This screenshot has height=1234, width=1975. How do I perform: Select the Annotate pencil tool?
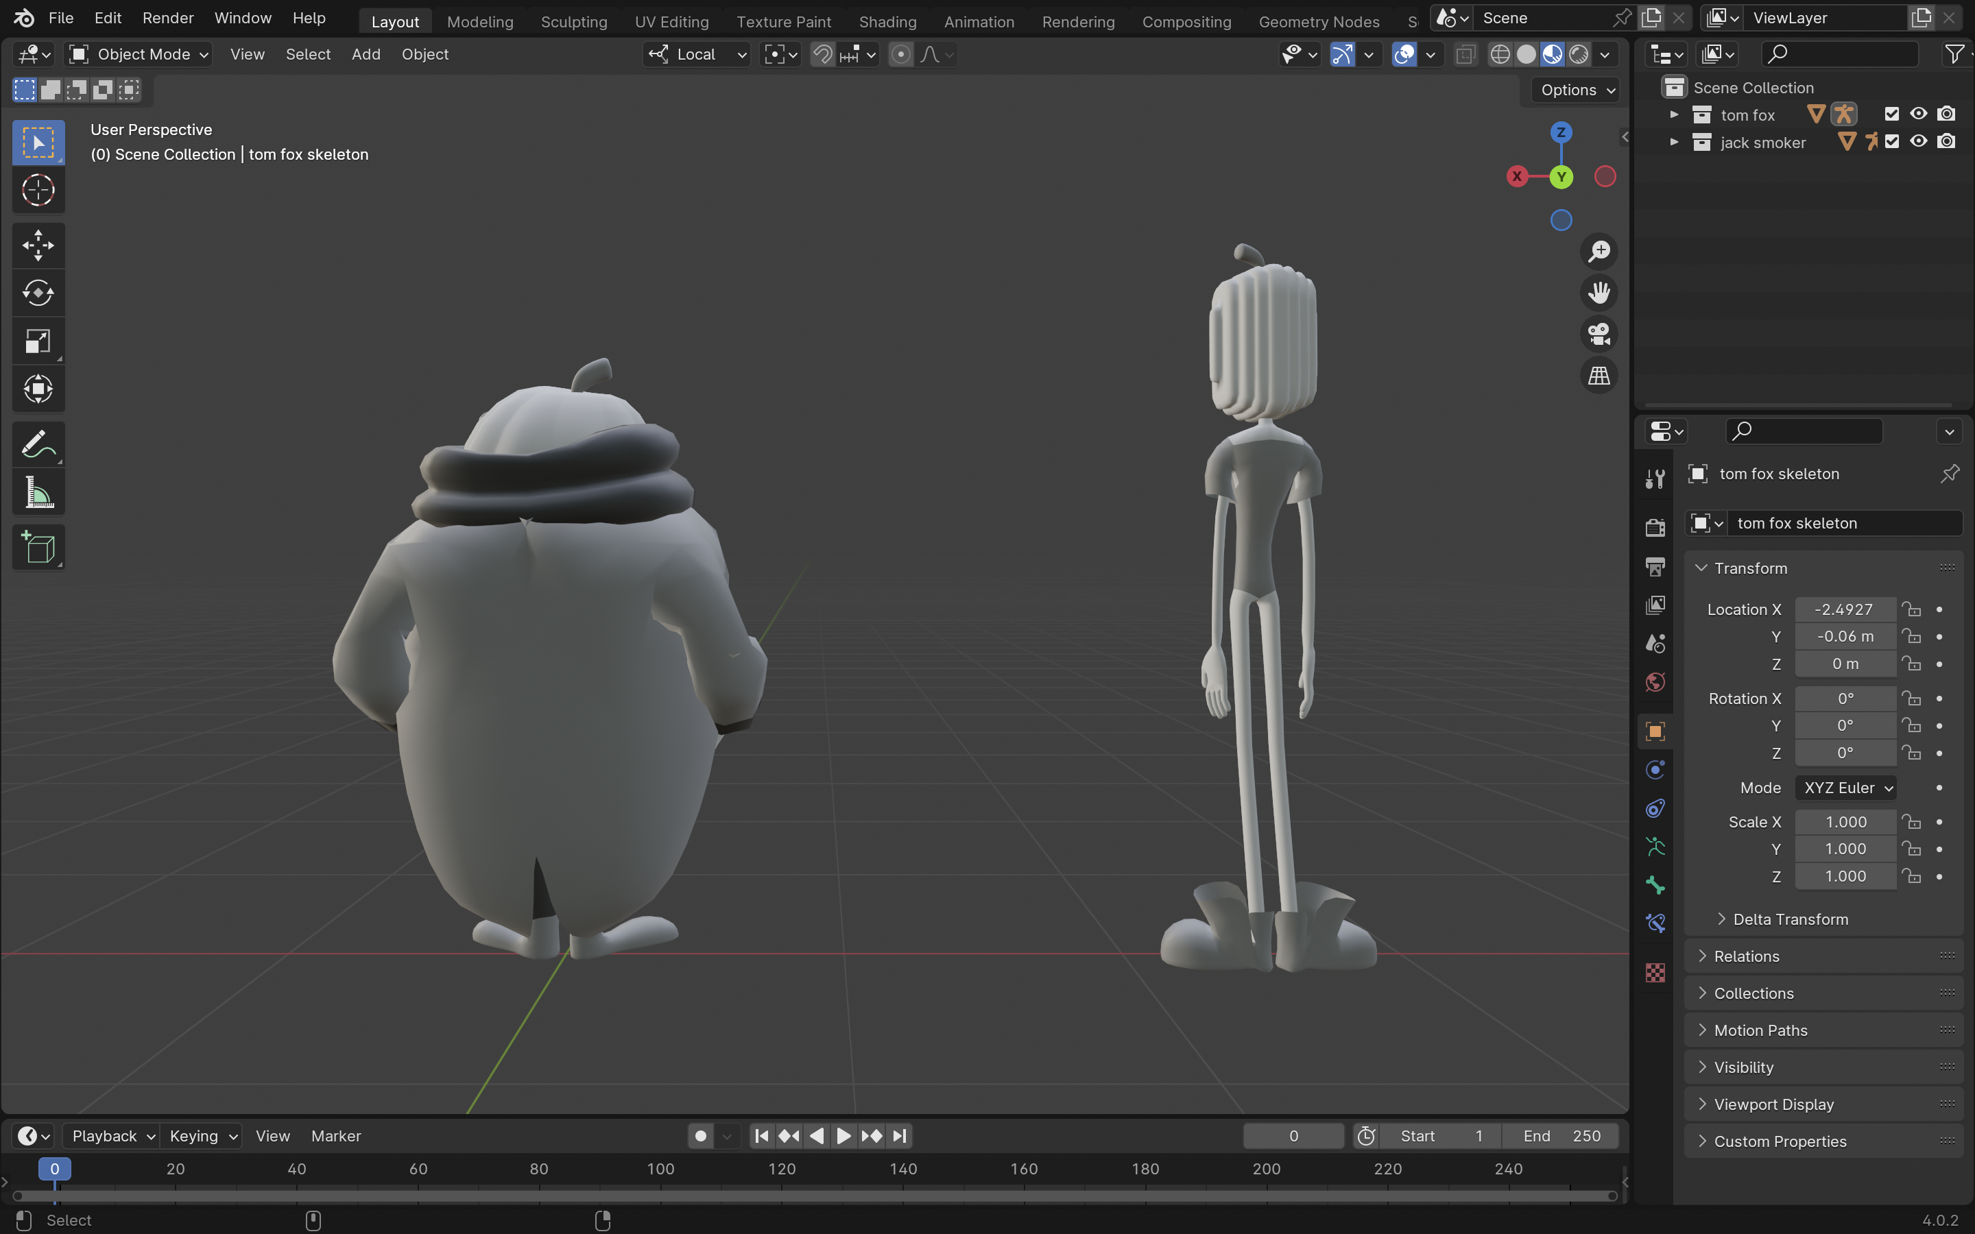pyautogui.click(x=38, y=445)
